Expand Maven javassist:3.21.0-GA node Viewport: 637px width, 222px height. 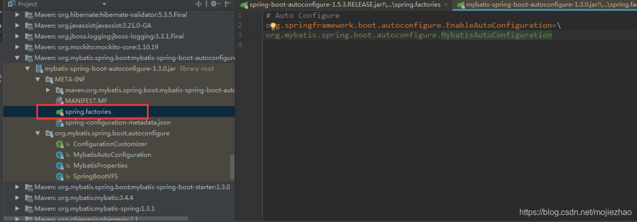click(x=17, y=25)
